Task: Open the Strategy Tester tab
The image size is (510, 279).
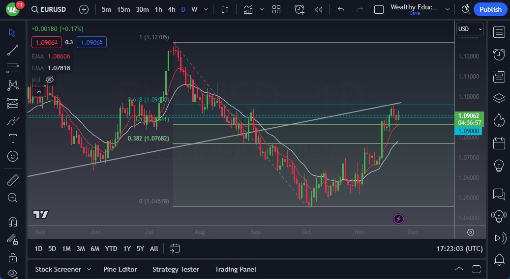Action: click(x=176, y=269)
